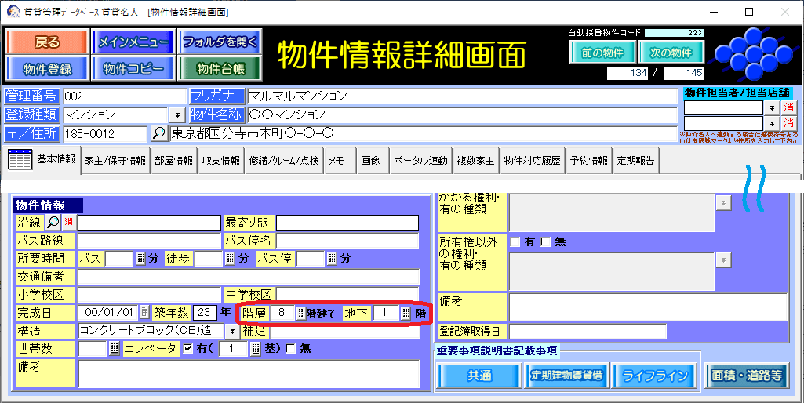Open the 収支情報 tab
Image resolution: width=804 pixels, height=403 pixels.
click(220, 161)
